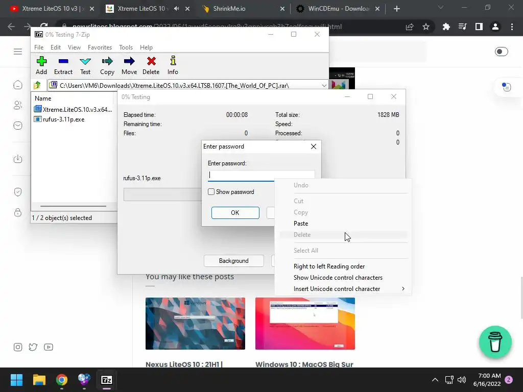
Task: Click the MacOS Big Sur post thumbnail
Action: click(x=305, y=323)
